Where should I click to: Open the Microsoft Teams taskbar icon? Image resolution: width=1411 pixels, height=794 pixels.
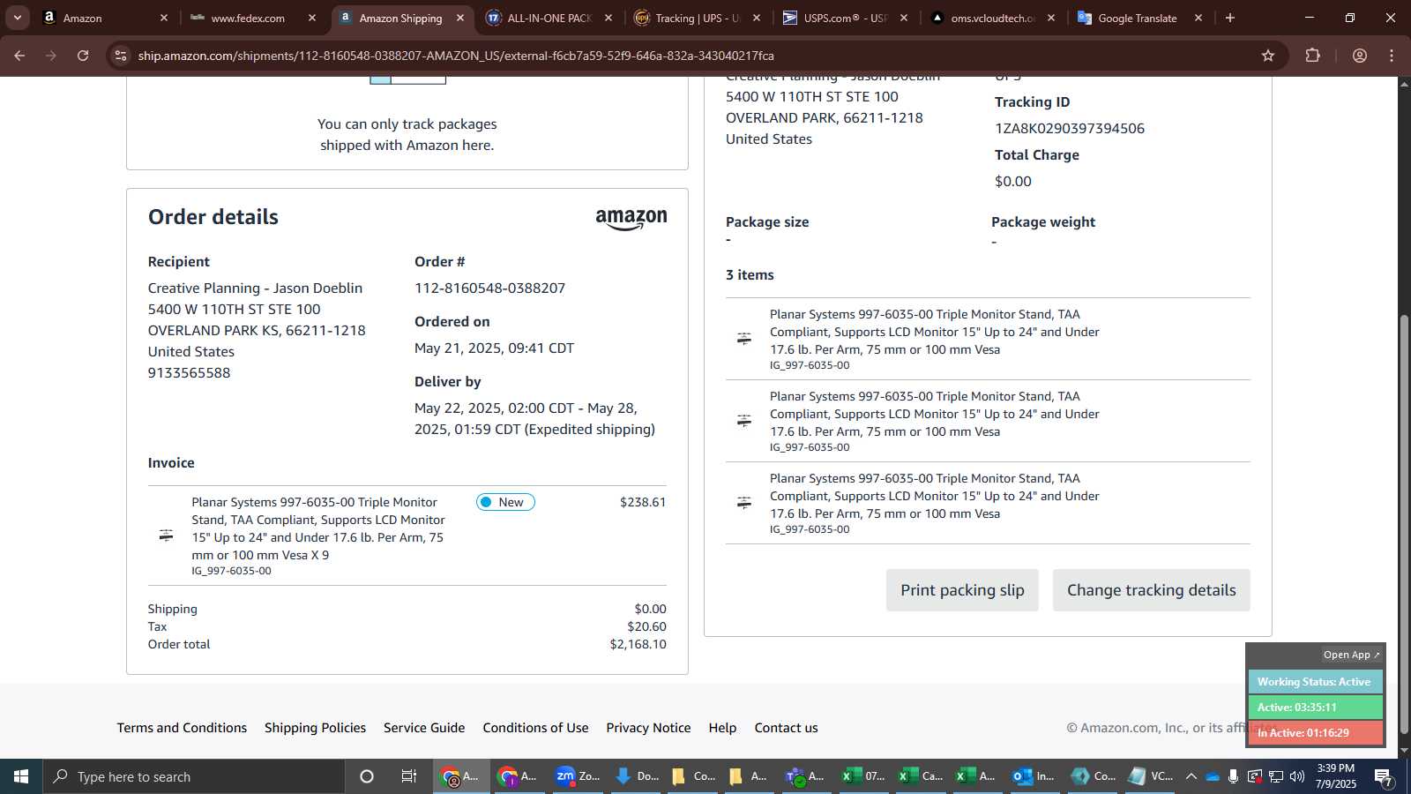click(804, 776)
